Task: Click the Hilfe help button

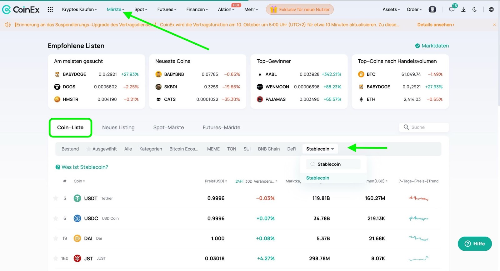Action: [475, 244]
